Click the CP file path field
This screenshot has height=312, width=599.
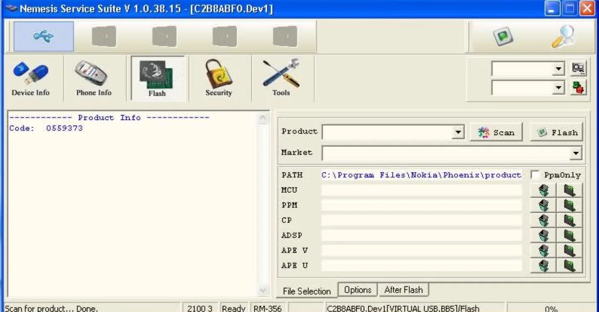click(x=421, y=220)
